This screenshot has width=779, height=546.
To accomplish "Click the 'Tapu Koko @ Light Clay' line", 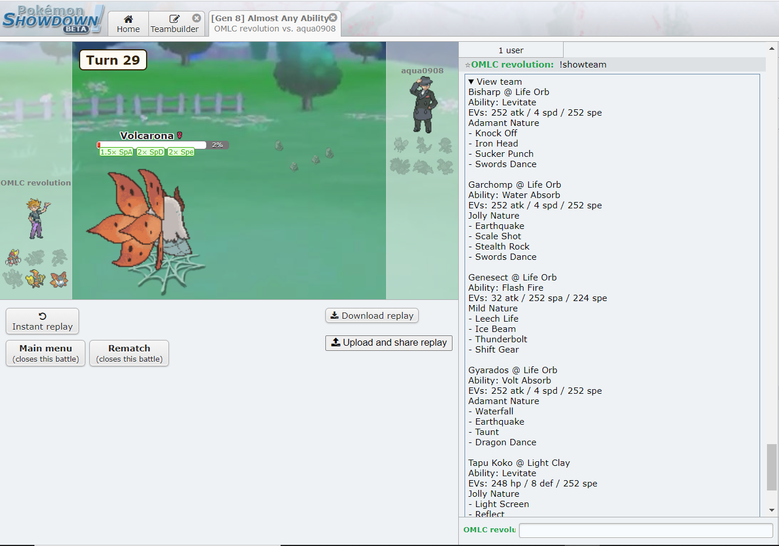I will tap(519, 463).
